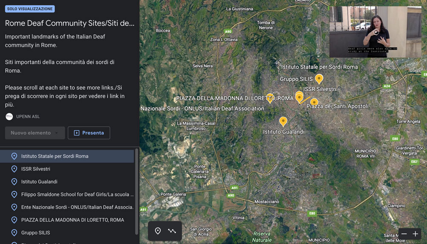Click pin icon beside Ente Nazionale Sordi row
Viewport: 427px width, 244px height.
(14, 207)
